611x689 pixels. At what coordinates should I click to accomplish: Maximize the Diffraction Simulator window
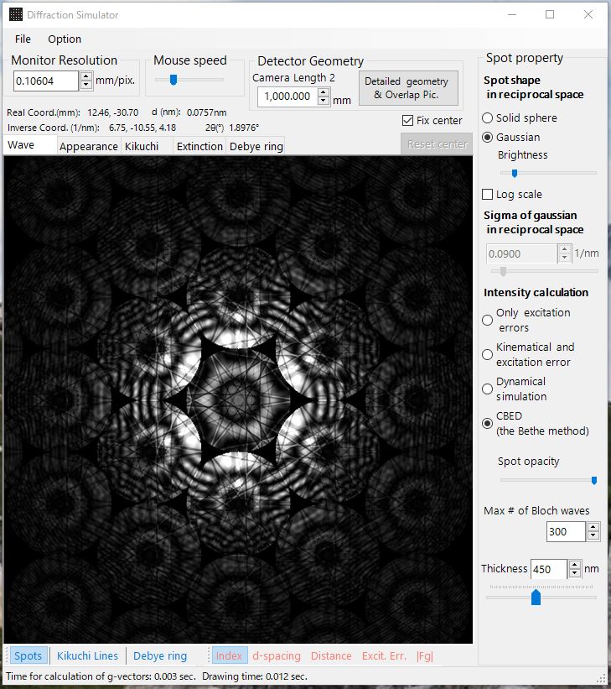pos(550,14)
